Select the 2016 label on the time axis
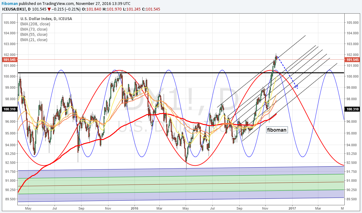The width and height of the screenshot is (362, 213). coord(135,209)
